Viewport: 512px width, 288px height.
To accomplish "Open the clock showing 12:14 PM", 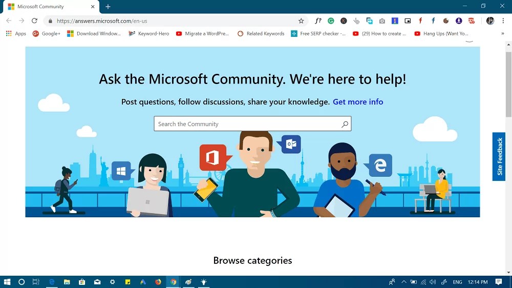I will (x=478, y=282).
